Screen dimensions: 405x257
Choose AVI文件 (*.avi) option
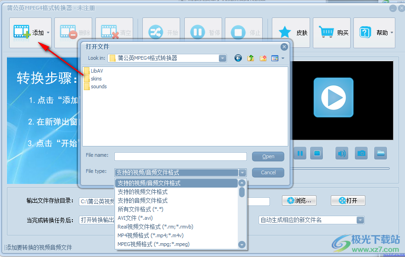(176, 218)
